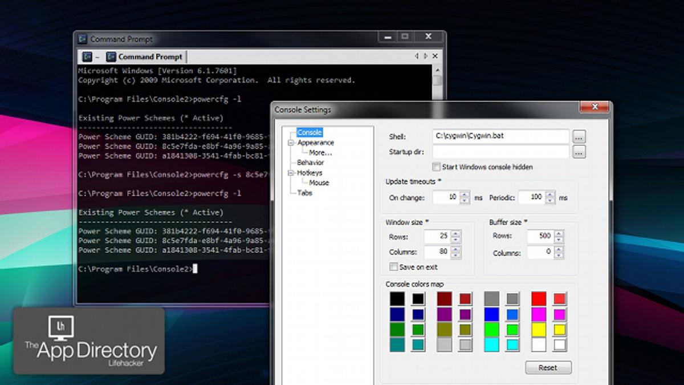
Task: Click the Console2 title bar app icon
Action: coord(83,39)
